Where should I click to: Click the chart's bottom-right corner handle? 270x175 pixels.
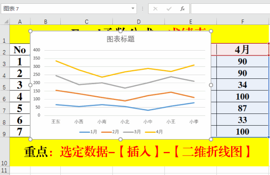pyautogui.click(x=211, y=139)
